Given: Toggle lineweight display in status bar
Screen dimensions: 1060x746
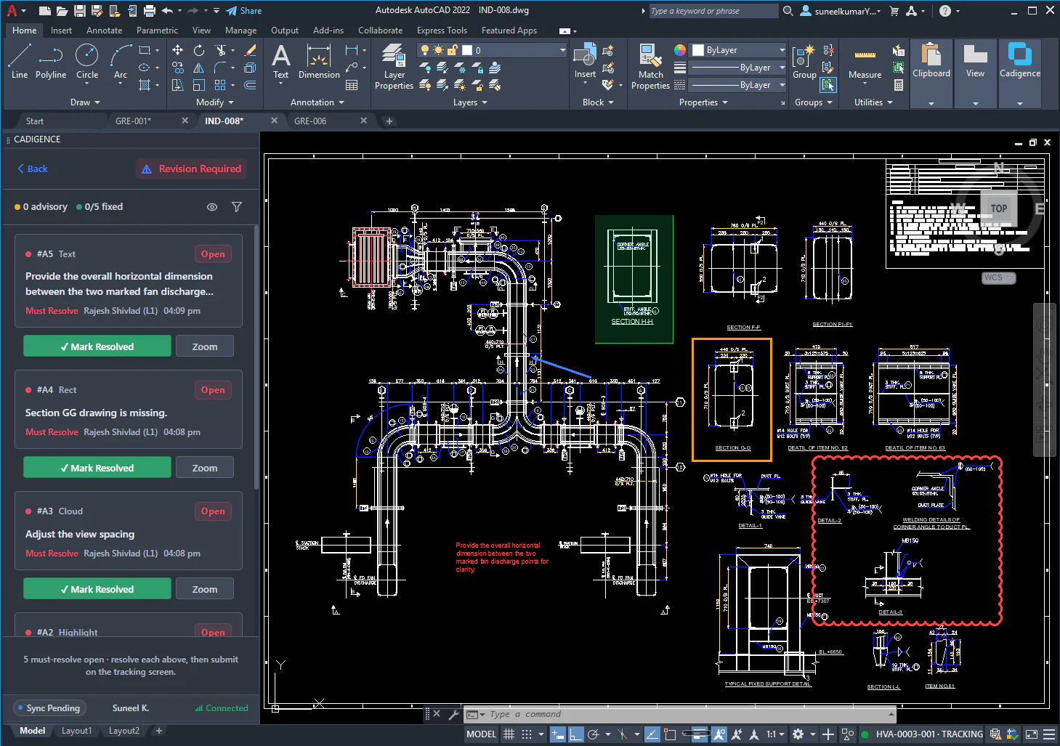Looking at the screenshot, I should 700,734.
